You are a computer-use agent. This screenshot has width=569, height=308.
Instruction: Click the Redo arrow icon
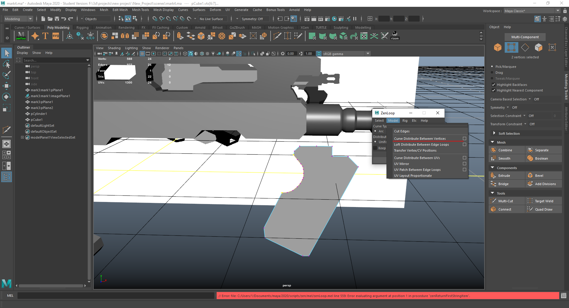[71, 19]
